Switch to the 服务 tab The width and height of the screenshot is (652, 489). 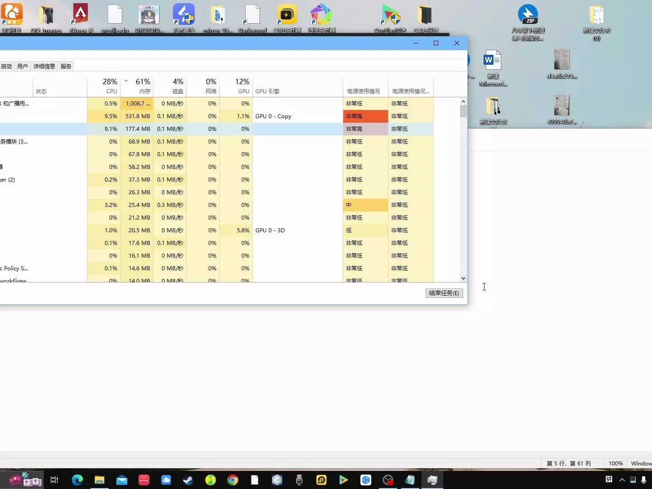66,66
